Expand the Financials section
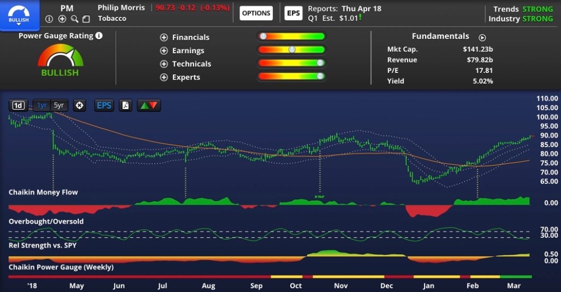 (164, 37)
